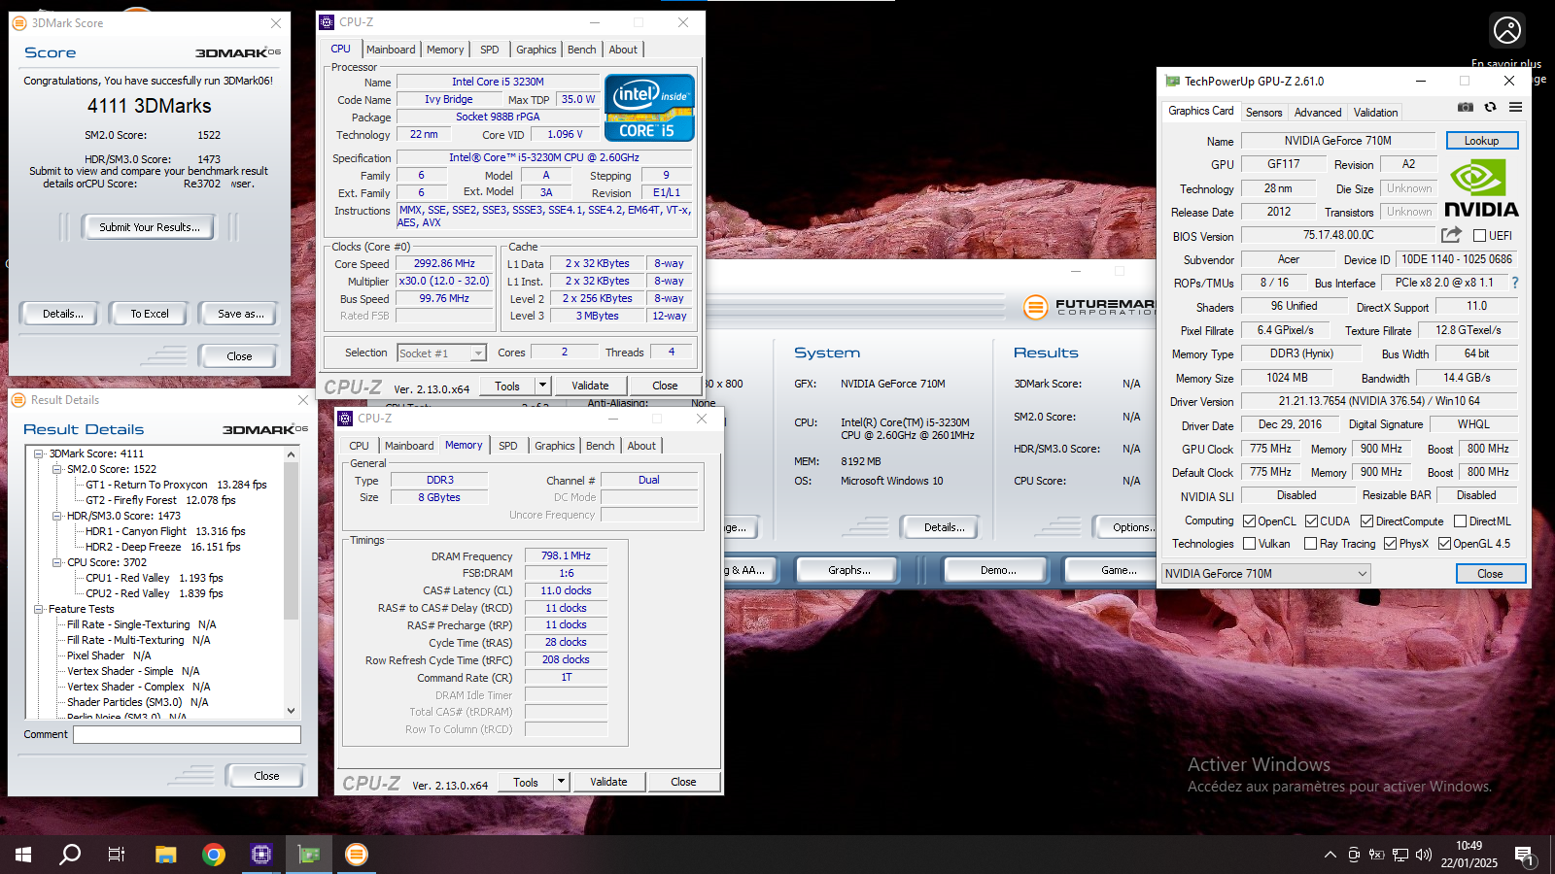1555x874 pixels.
Task: Click the Intel Core i5 logo in CPU-Z
Action: tap(649, 108)
